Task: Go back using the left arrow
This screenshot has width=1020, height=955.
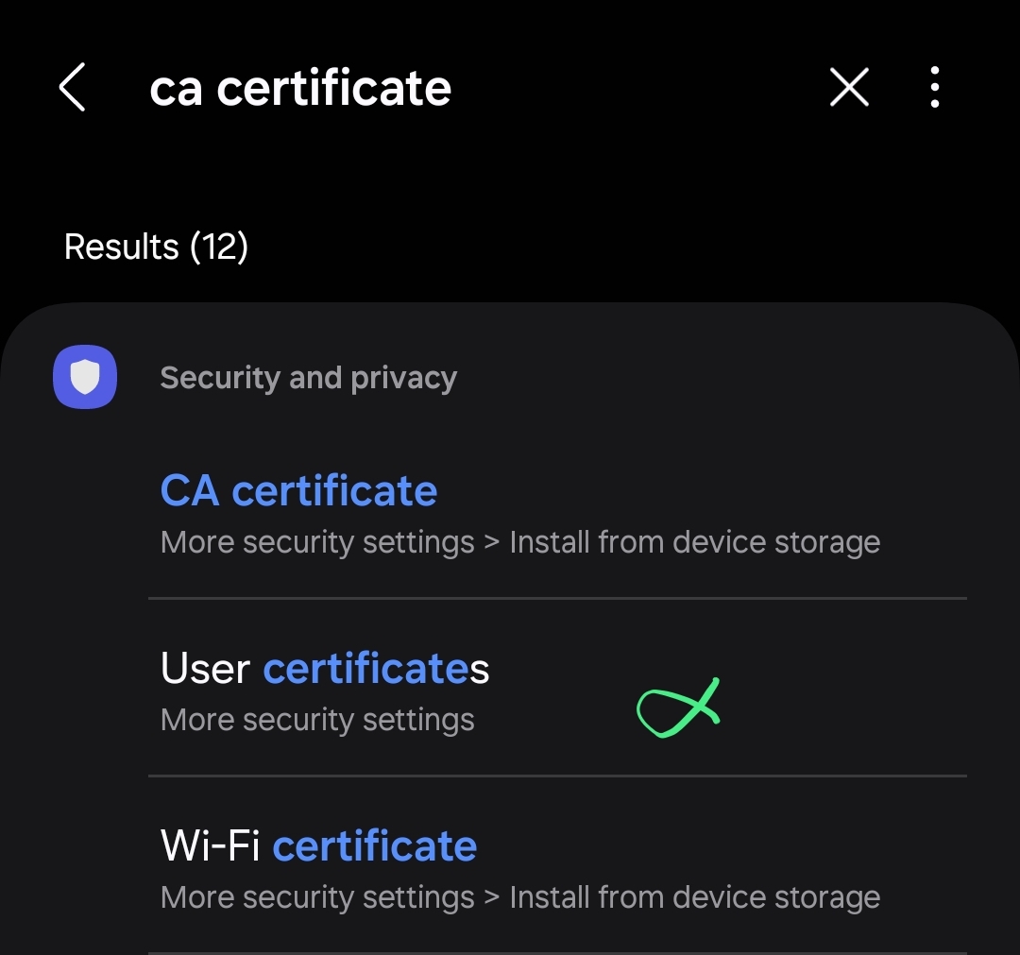Action: point(72,87)
